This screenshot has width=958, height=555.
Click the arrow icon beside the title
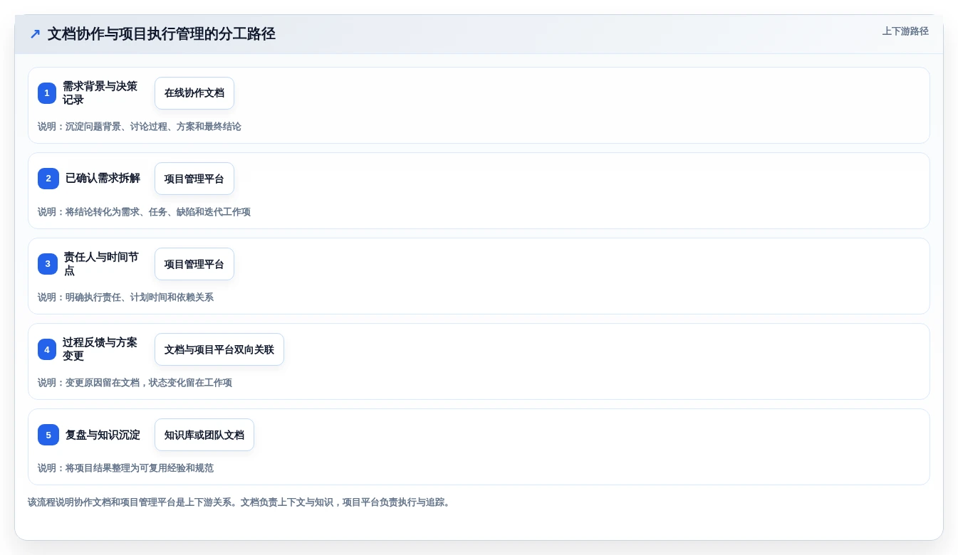pyautogui.click(x=35, y=34)
